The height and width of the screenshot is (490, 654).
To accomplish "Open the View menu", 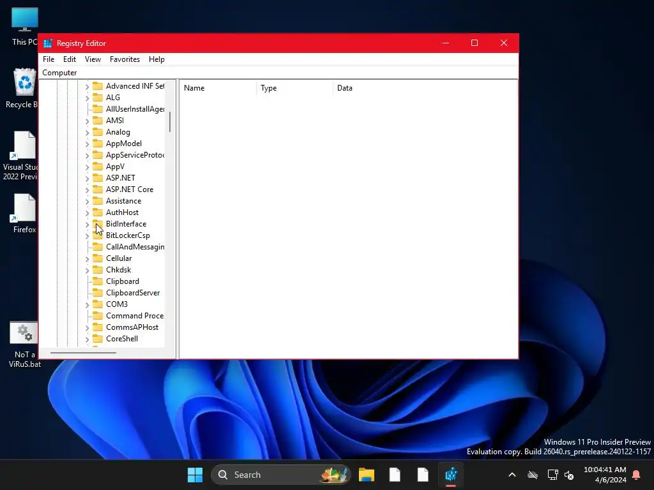I will [93, 59].
